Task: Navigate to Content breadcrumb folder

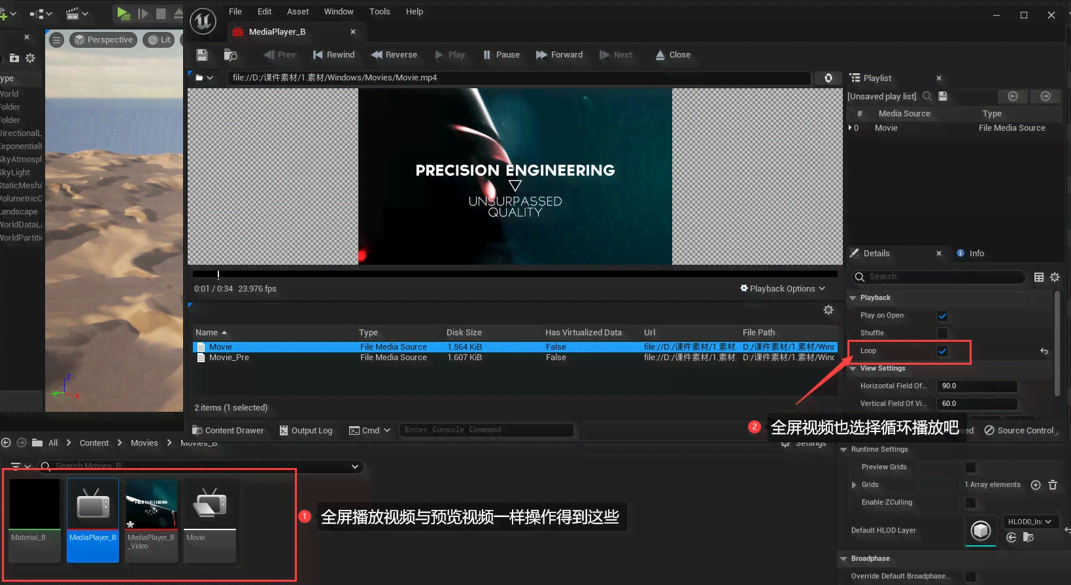Action: coord(94,443)
